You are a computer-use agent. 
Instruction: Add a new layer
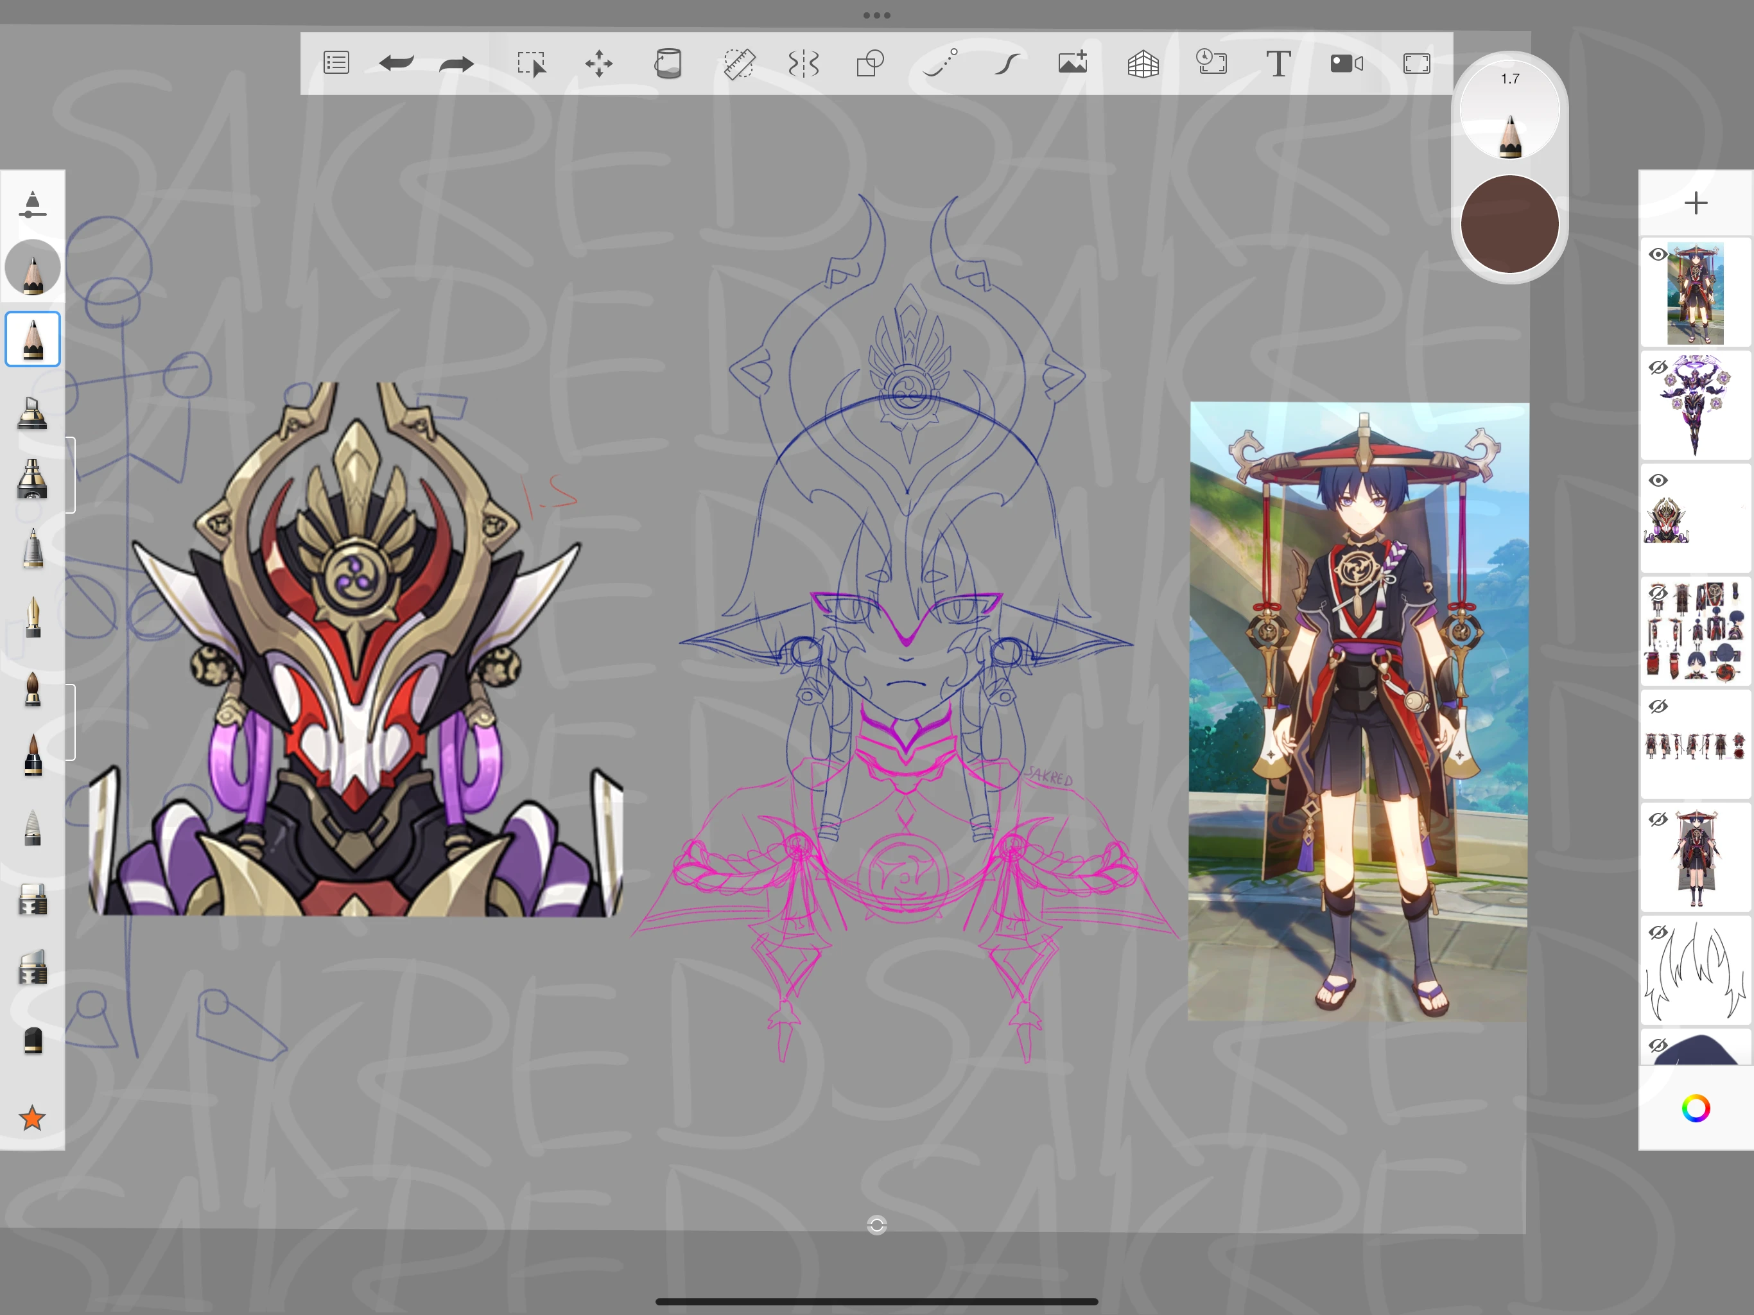pos(1696,203)
